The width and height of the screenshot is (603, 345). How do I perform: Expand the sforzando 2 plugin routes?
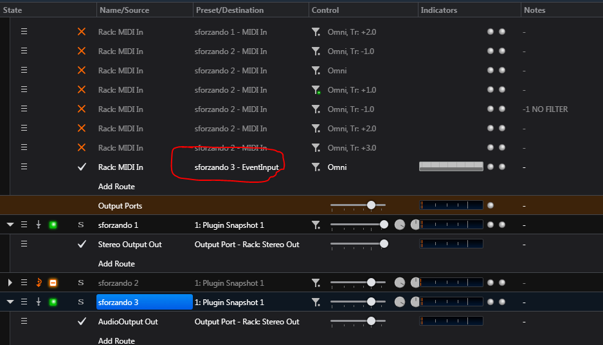[x=10, y=283]
